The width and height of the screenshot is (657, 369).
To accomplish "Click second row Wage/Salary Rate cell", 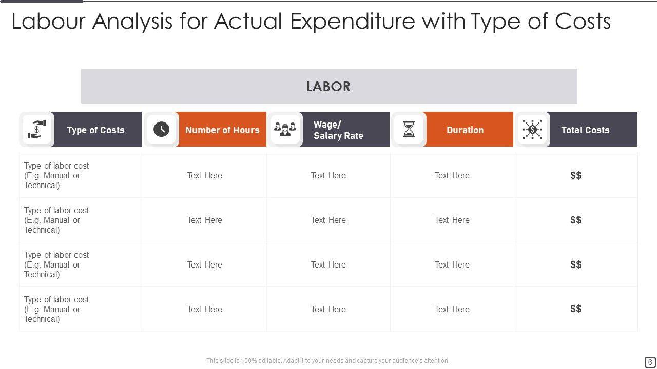I will click(x=328, y=220).
